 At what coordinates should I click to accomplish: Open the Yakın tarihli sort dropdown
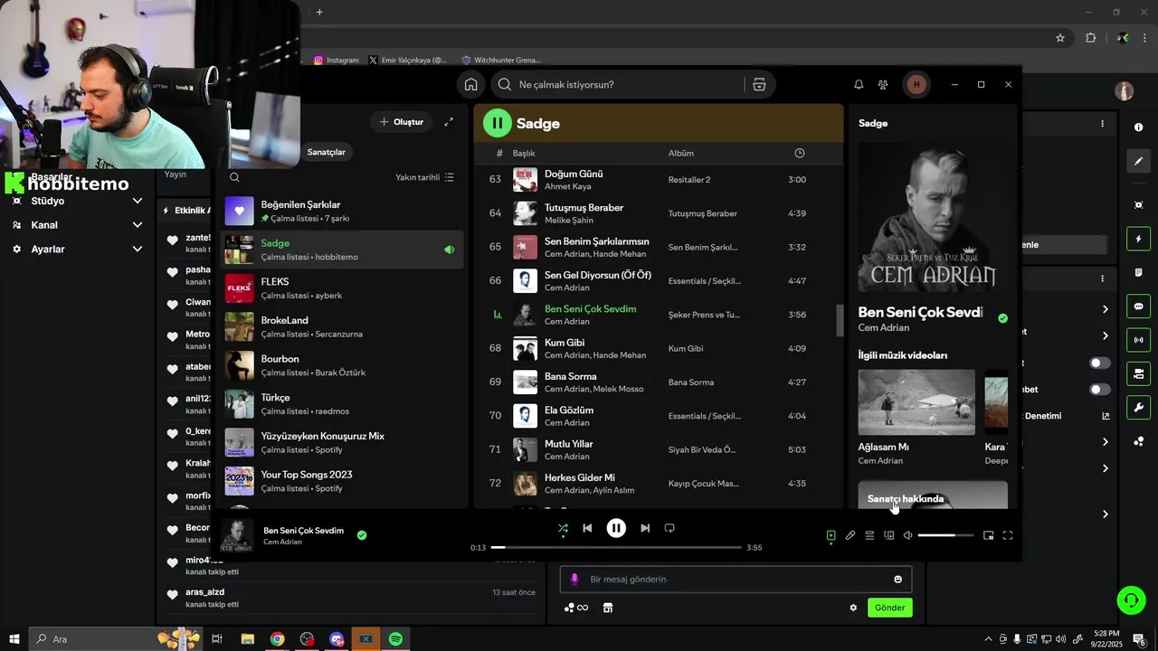pyautogui.click(x=425, y=177)
